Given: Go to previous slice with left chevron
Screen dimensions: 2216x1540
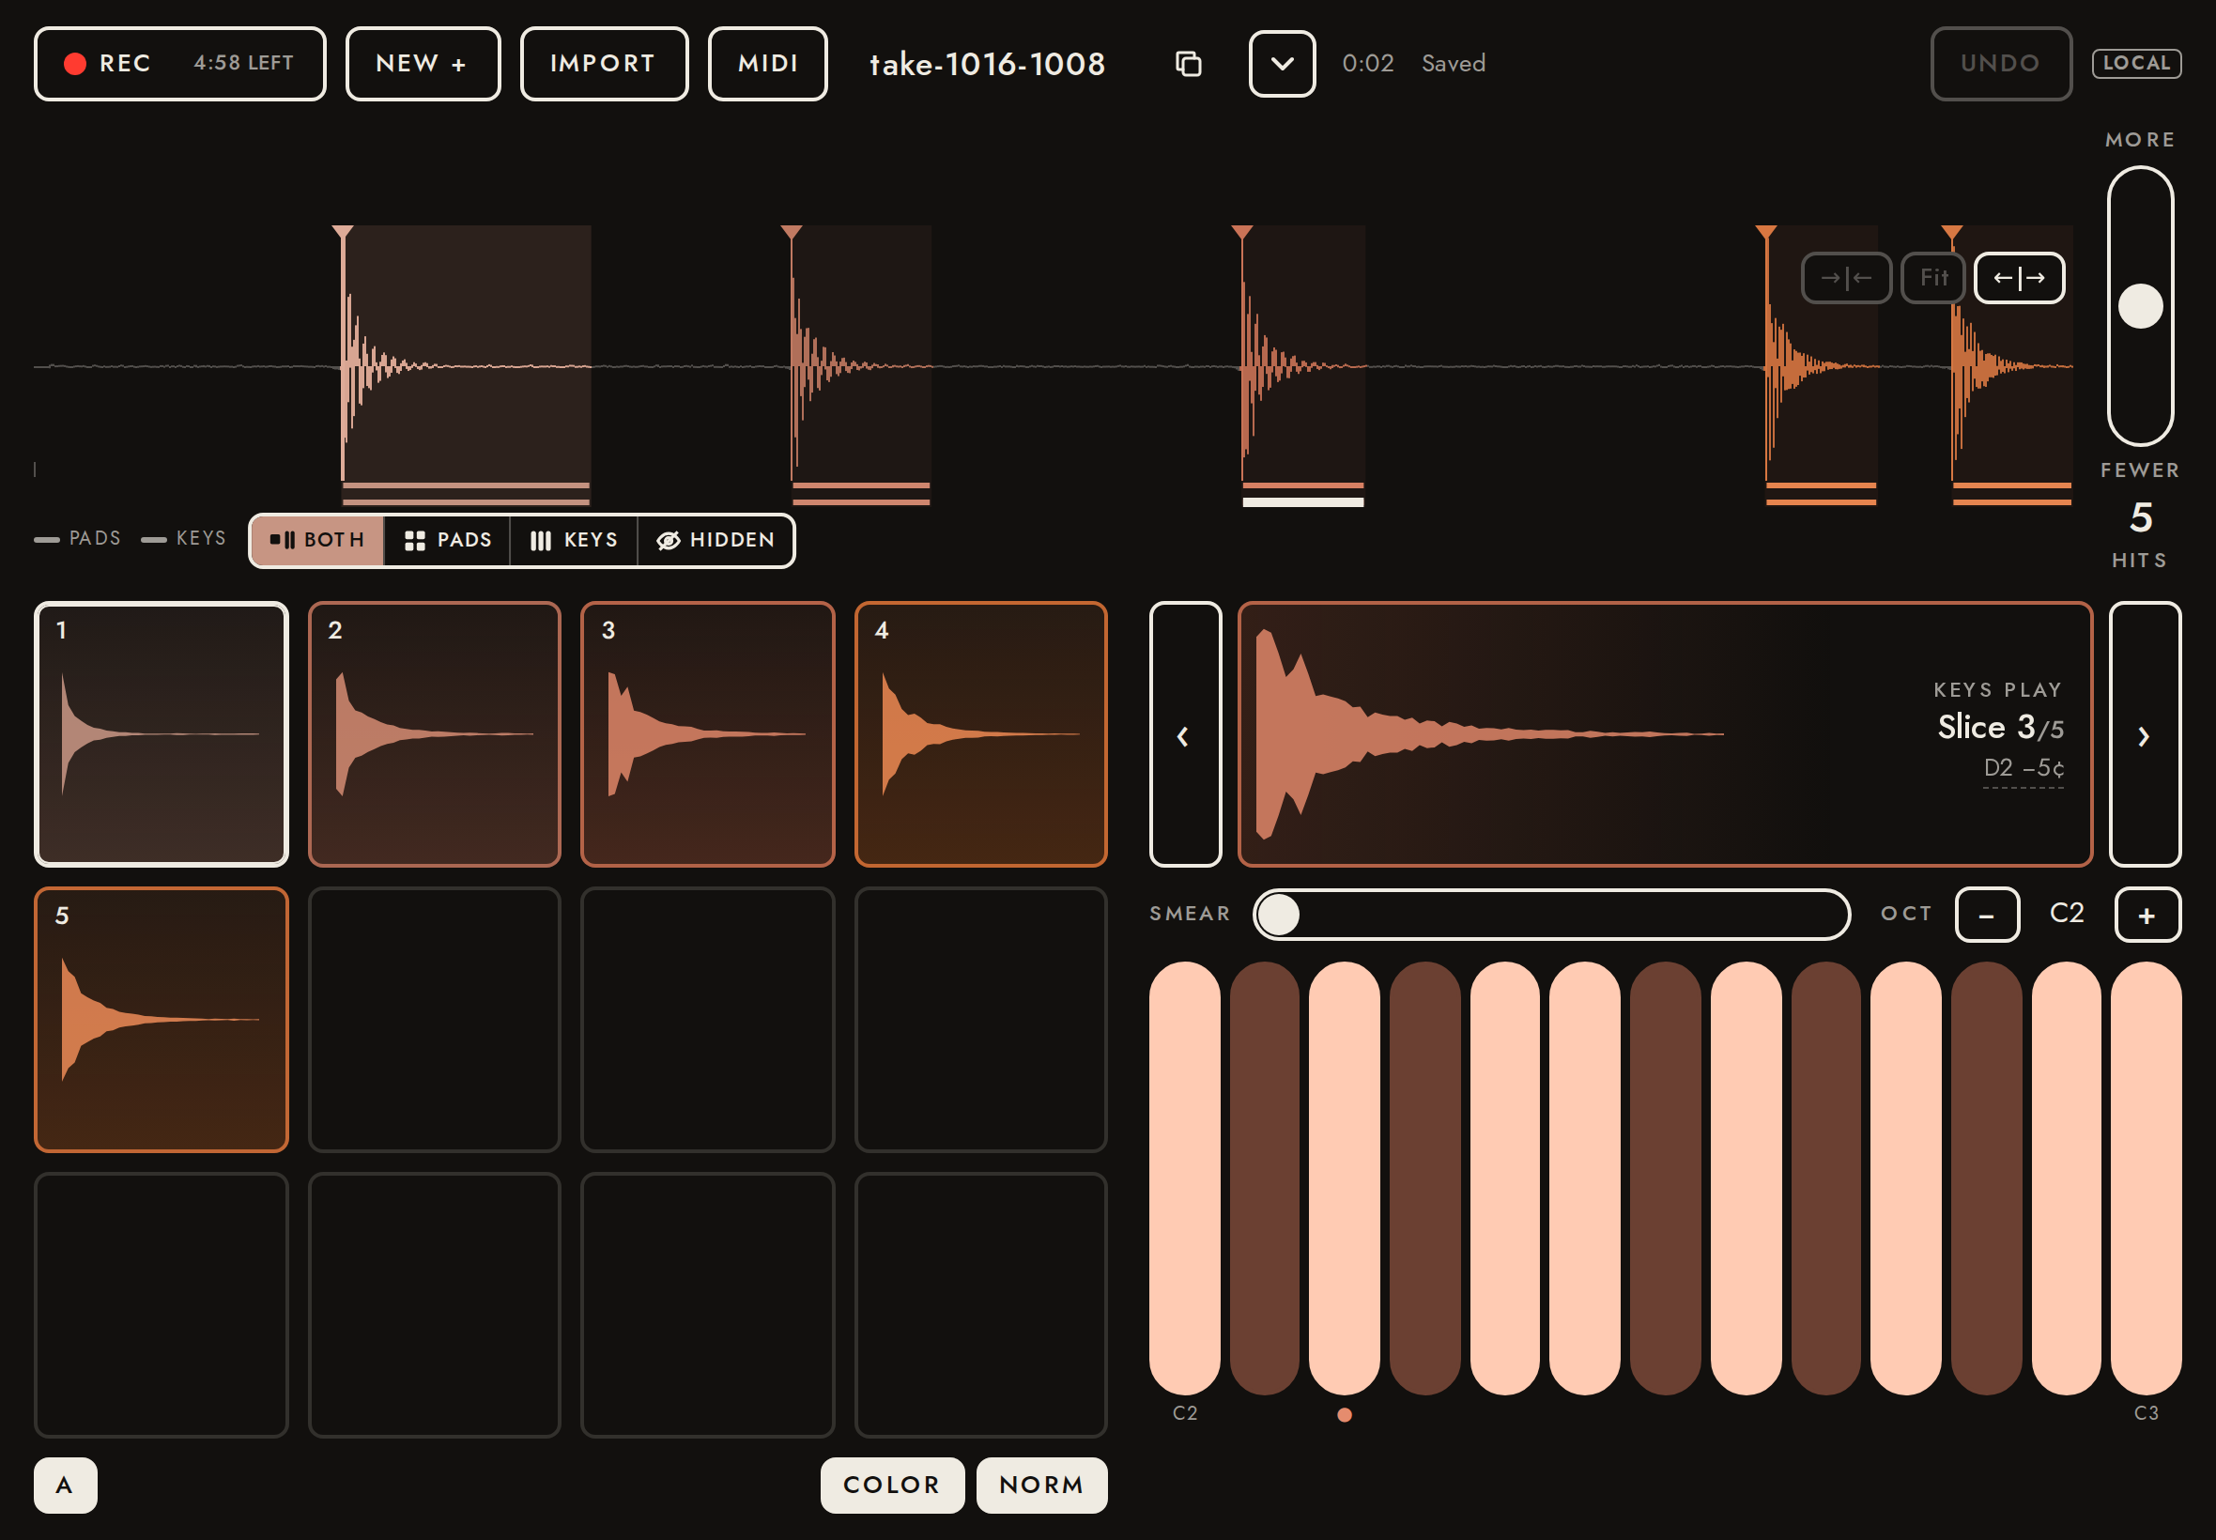Looking at the screenshot, I should coord(1185,734).
